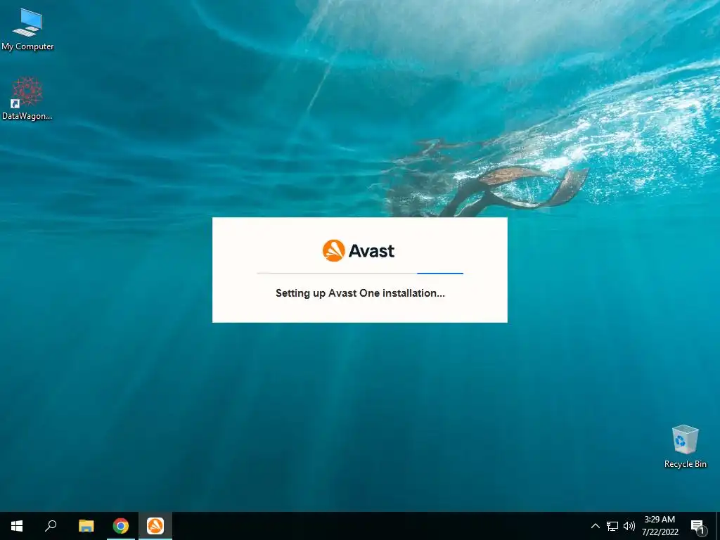Click the 7/22/2022 date in the tray

(660, 532)
